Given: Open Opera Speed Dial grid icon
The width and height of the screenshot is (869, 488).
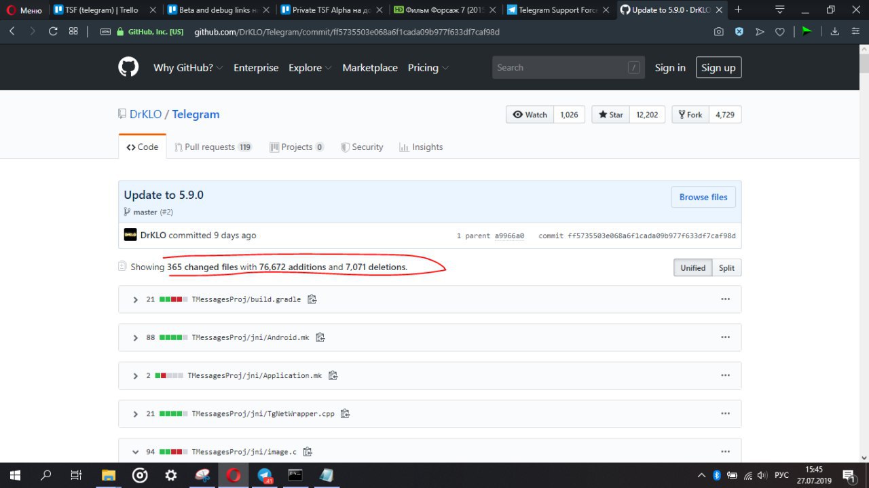Looking at the screenshot, I should (73, 31).
